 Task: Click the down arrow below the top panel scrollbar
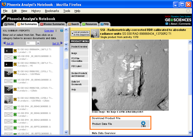66,44
